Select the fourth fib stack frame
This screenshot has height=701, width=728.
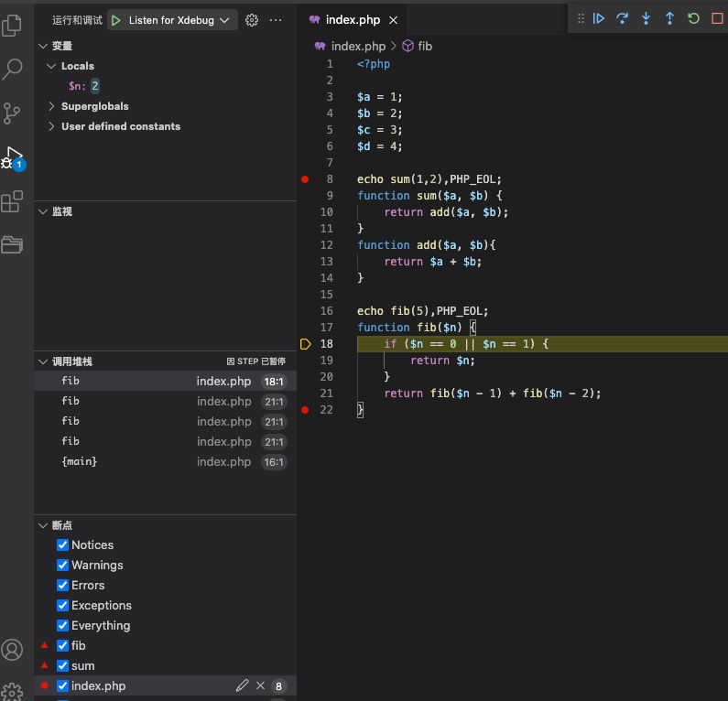(165, 442)
